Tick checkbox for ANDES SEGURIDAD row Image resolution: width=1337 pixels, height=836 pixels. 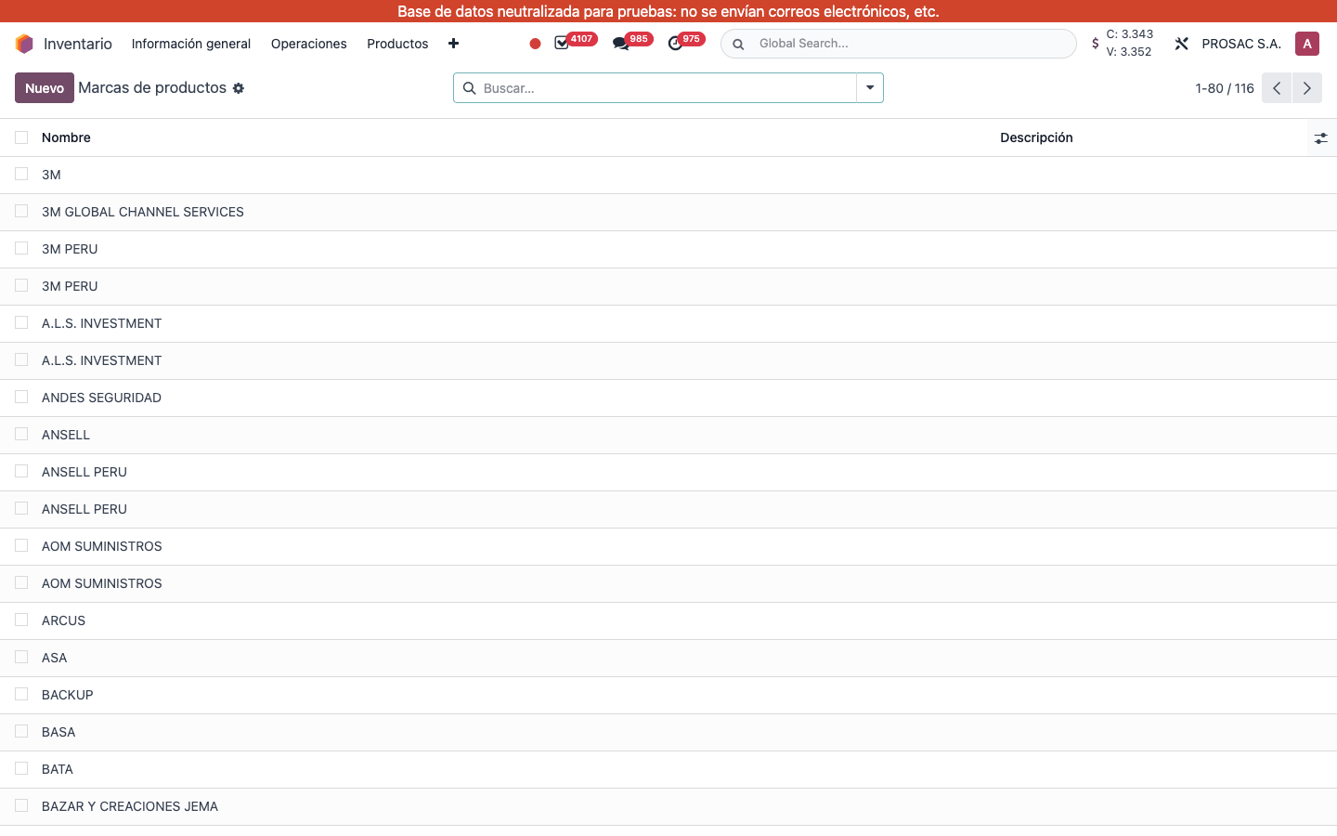tap(21, 398)
